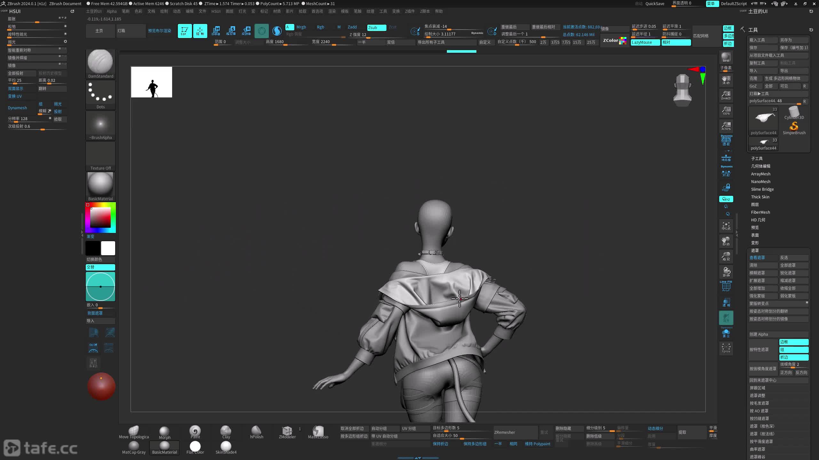The width and height of the screenshot is (819, 460).
Task: Toggle the 孤立 solo mode icon
Action: point(726,332)
